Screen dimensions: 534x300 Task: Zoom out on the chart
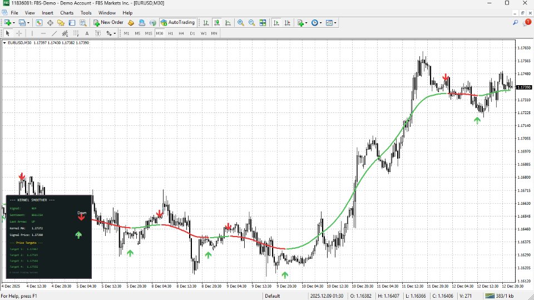coord(251,22)
